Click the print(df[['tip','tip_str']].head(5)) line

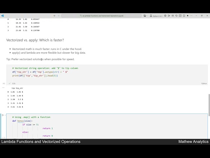35,76
